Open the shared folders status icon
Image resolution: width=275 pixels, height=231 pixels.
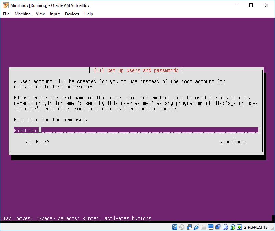pos(203,227)
